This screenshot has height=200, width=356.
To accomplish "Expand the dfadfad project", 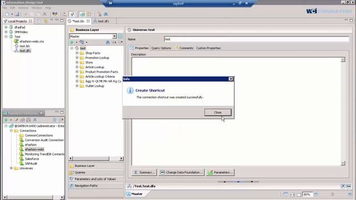I will pyautogui.click(x=6, y=27).
